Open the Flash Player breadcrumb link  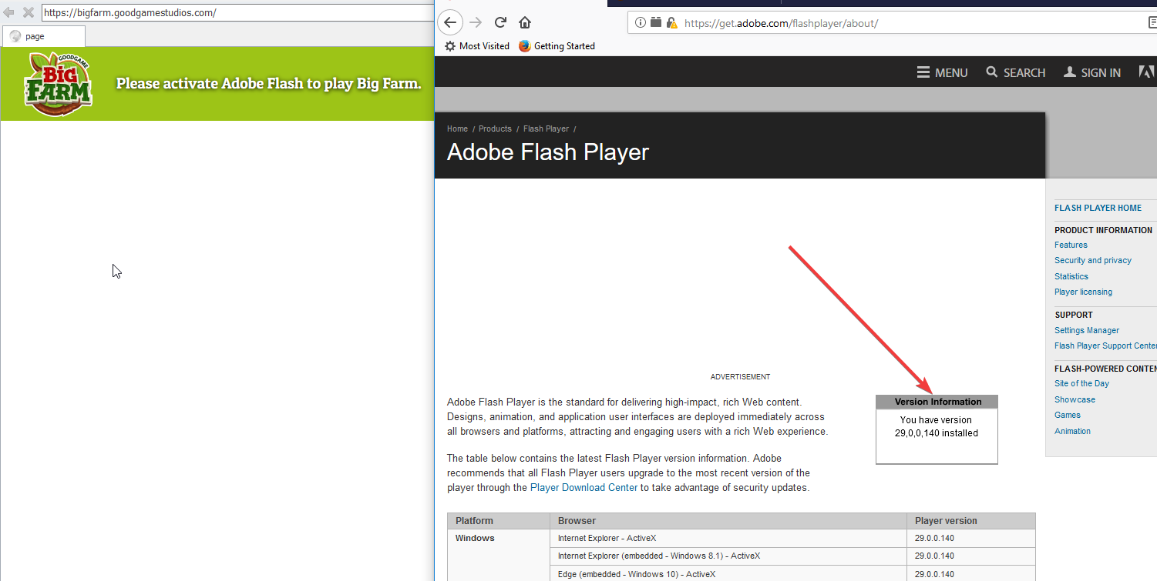(546, 129)
